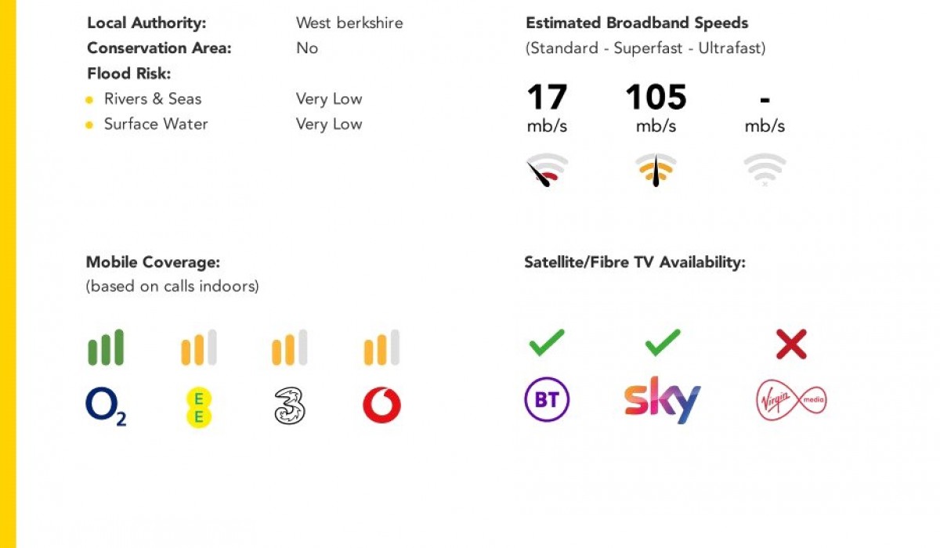This screenshot has height=548, width=940.
Task: Click the green O2 signal bars
Action: coord(106,348)
